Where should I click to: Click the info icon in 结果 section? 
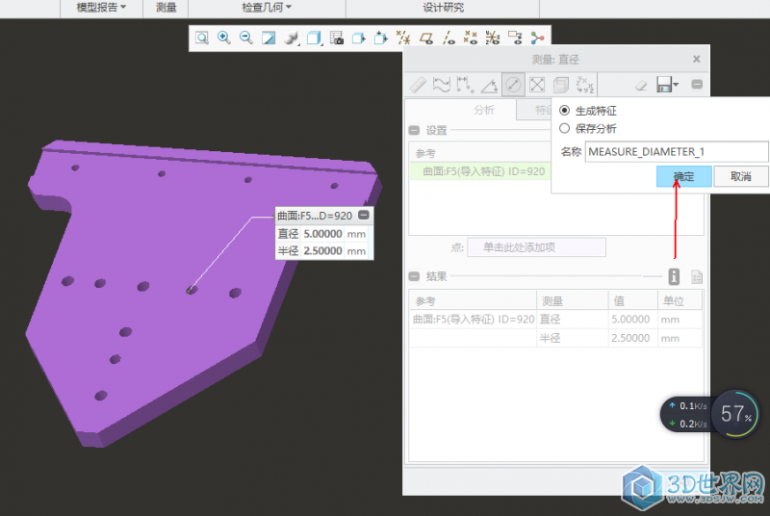coord(674,276)
